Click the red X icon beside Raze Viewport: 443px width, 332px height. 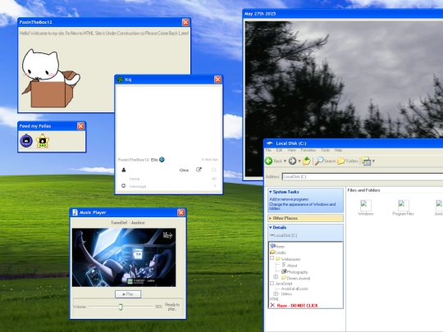[272, 305]
